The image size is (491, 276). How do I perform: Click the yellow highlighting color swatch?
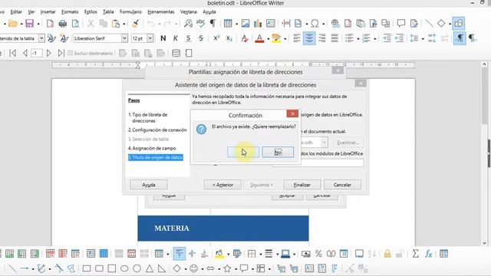[276, 38]
